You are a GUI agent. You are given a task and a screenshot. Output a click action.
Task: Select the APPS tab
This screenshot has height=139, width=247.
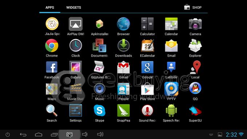[50, 8]
